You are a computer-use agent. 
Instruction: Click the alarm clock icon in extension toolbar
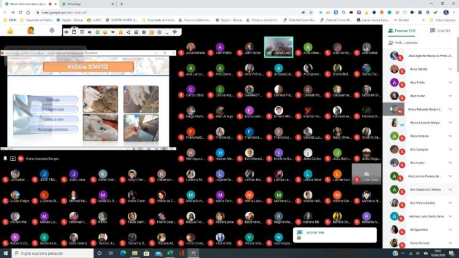[82, 32]
